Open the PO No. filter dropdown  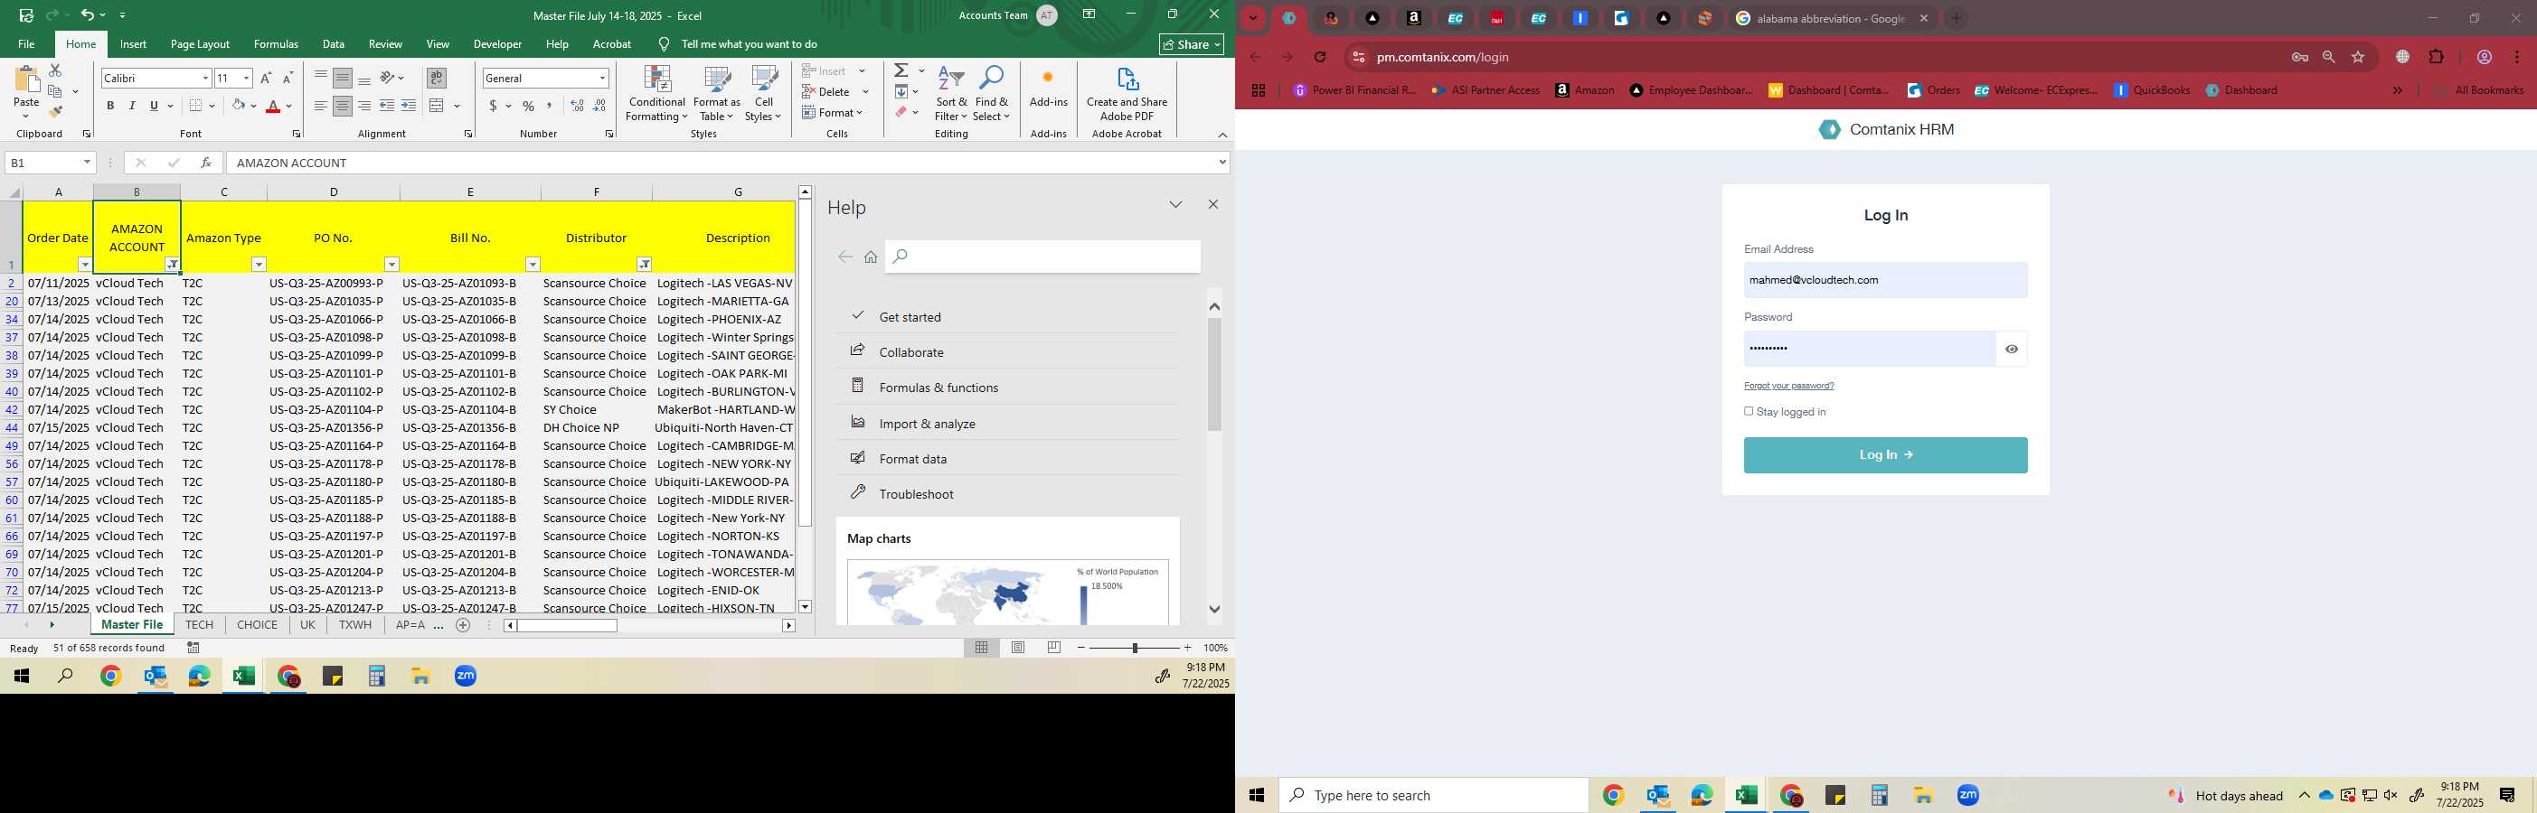click(392, 264)
